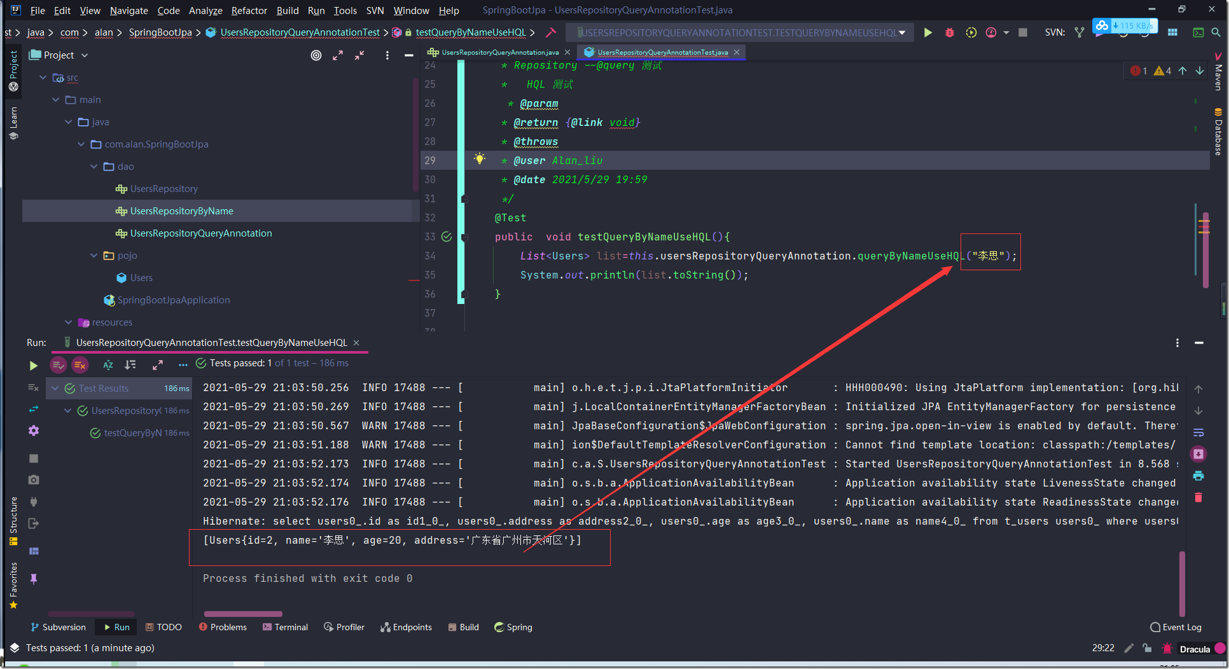Viewport: 1229px width, 669px height.
Task: Open Run panel settings gear
Action: tap(34, 431)
